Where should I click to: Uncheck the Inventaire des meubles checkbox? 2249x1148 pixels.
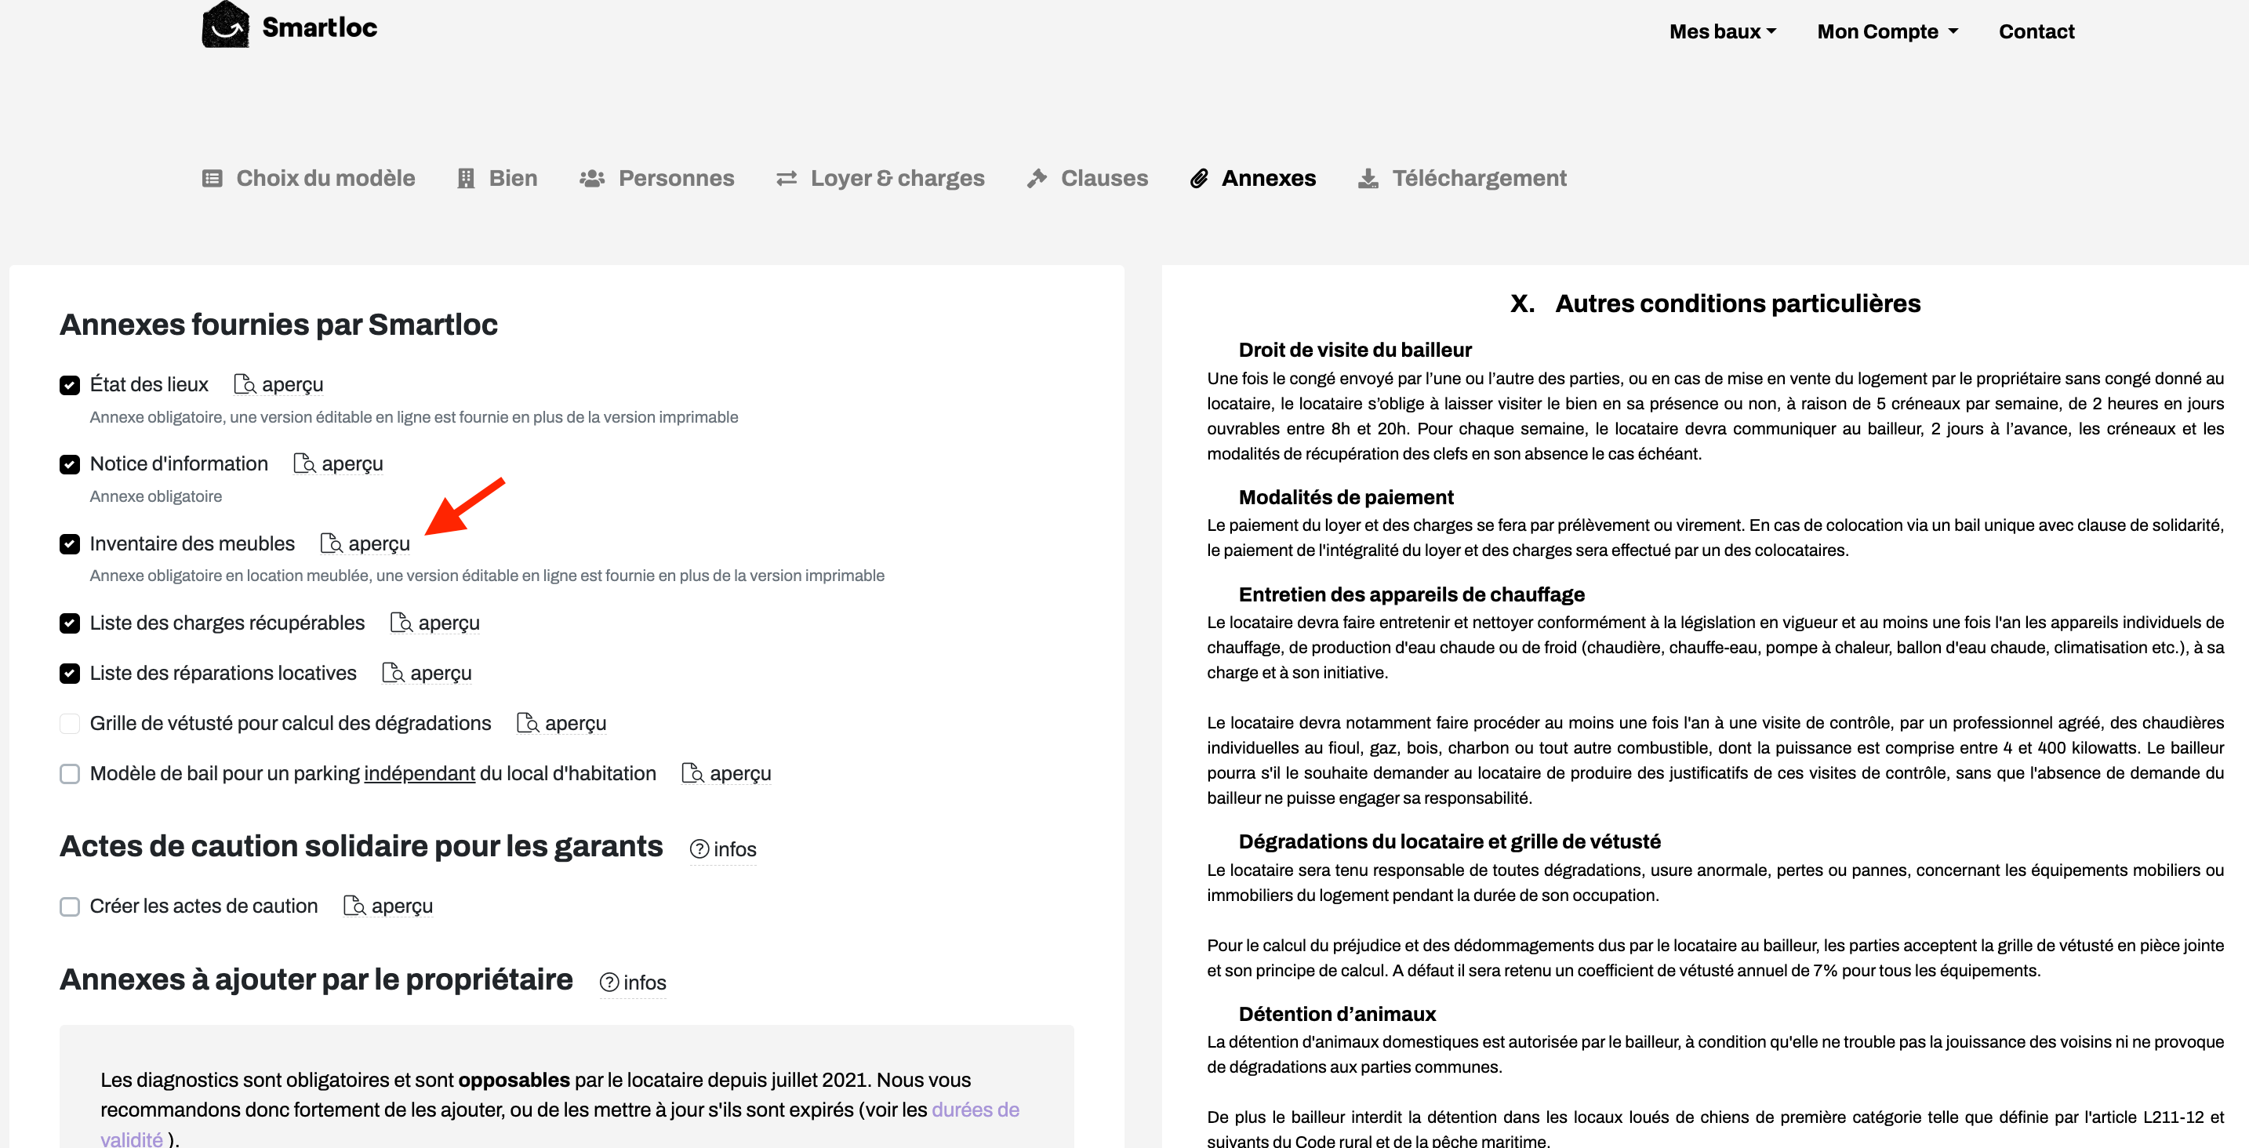pyautogui.click(x=70, y=544)
